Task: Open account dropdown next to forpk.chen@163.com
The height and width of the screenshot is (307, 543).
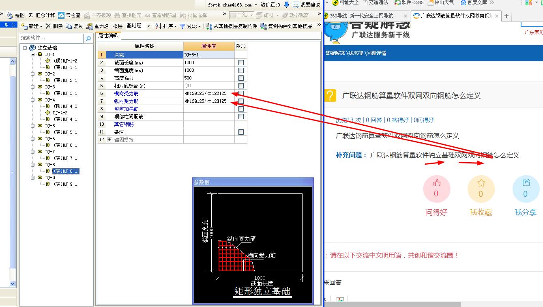Action: [256, 5]
